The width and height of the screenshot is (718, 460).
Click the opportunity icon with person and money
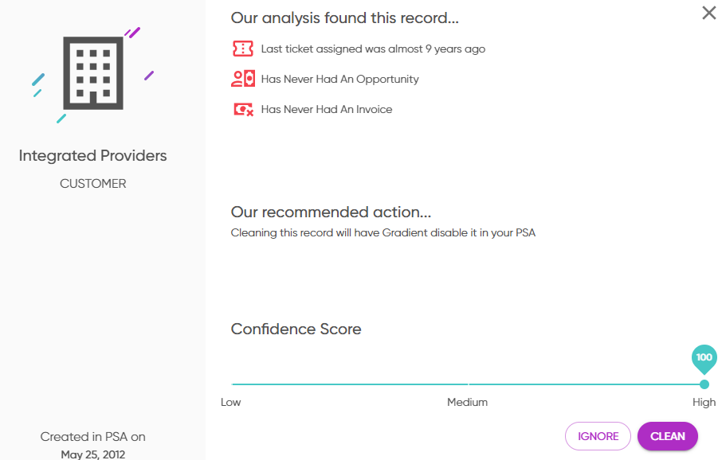click(x=243, y=79)
